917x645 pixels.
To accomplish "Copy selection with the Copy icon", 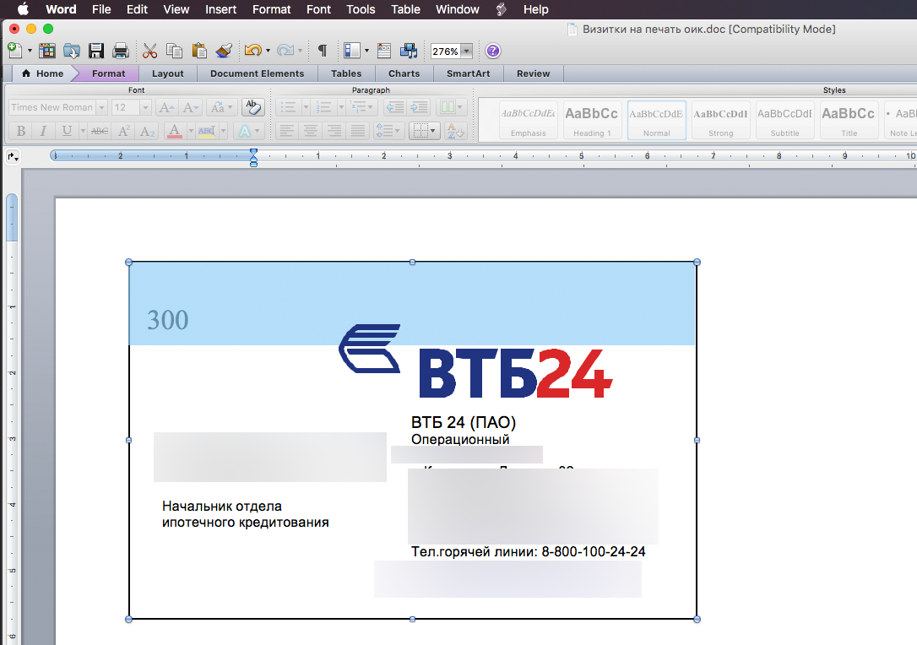I will (x=174, y=51).
